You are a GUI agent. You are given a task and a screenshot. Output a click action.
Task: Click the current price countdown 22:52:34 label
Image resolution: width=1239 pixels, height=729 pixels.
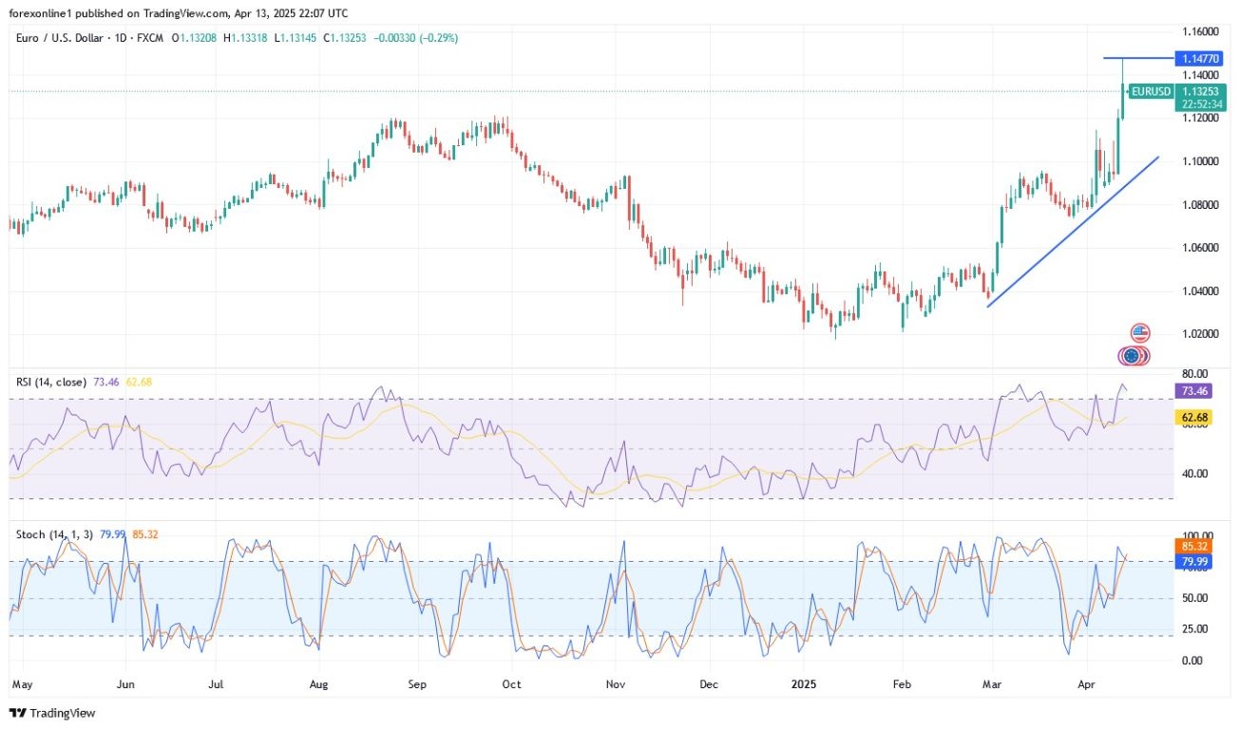[x=1202, y=104]
